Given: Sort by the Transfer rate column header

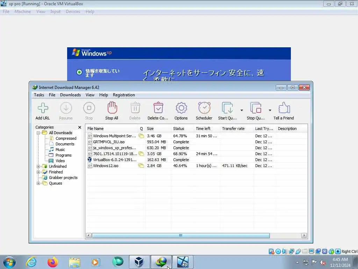Looking at the screenshot, I should click(x=237, y=129).
